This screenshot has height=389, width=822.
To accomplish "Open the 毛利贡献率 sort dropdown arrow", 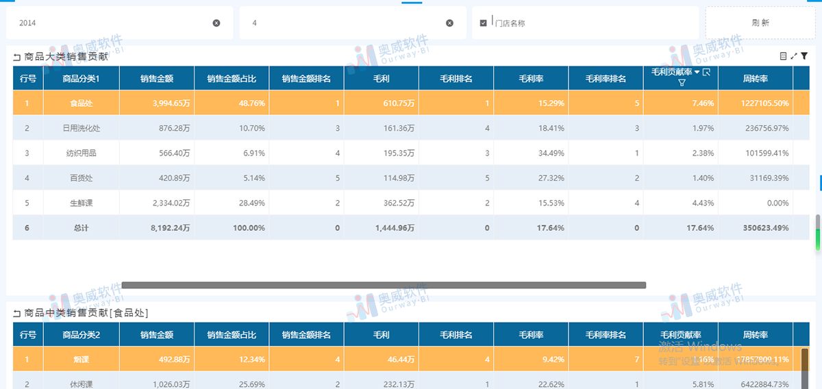I will [x=697, y=72].
